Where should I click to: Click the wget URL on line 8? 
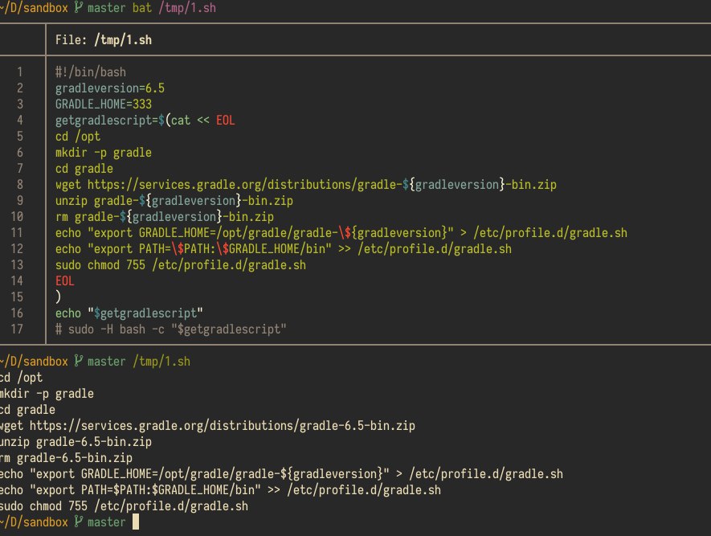click(x=322, y=185)
